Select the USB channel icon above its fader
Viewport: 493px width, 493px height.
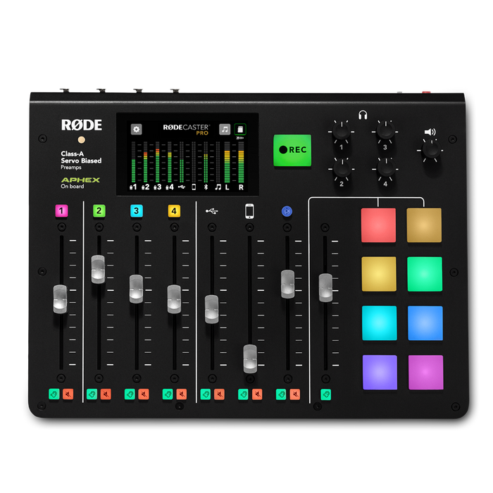(211, 211)
